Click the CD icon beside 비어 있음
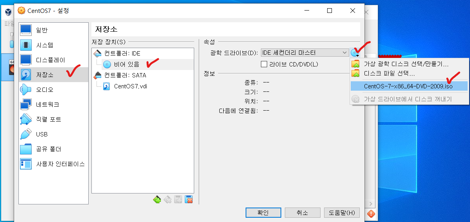The width and height of the screenshot is (470, 222). 107,64
